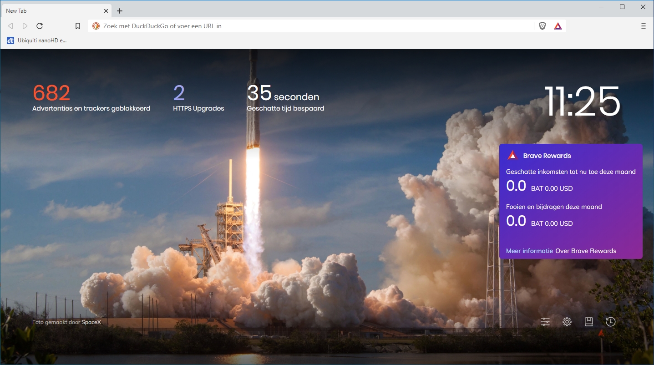Open a new tab with plus button
The width and height of the screenshot is (654, 365).
click(x=120, y=10)
